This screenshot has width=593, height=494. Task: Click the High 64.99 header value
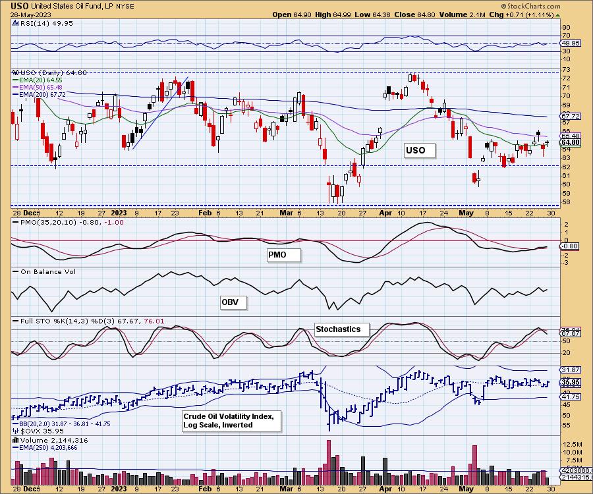pyautogui.click(x=333, y=14)
